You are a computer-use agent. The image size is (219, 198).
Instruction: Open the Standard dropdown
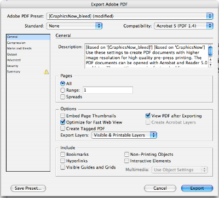tap(74, 26)
